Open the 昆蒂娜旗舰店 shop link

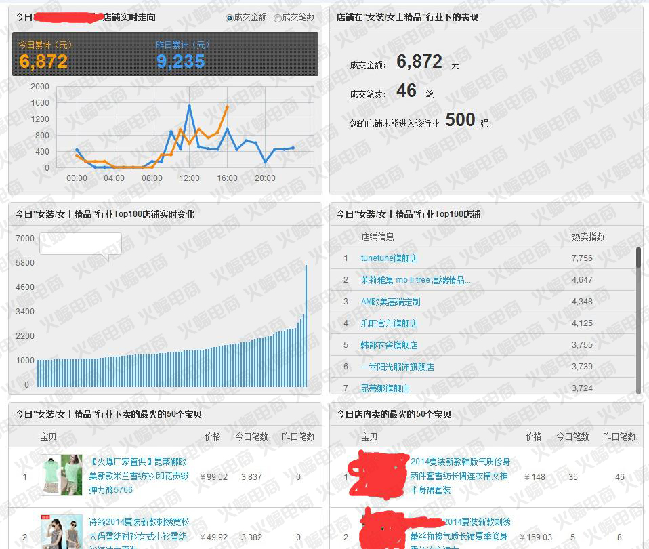tap(385, 388)
